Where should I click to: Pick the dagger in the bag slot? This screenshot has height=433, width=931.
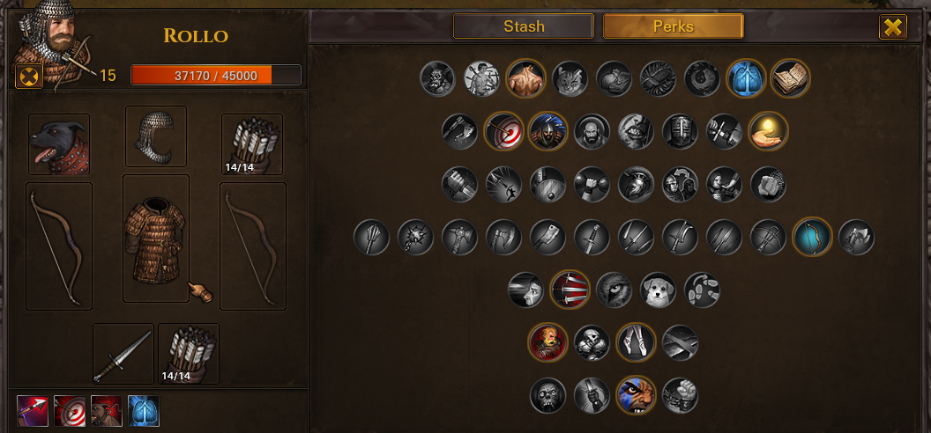coord(123,354)
